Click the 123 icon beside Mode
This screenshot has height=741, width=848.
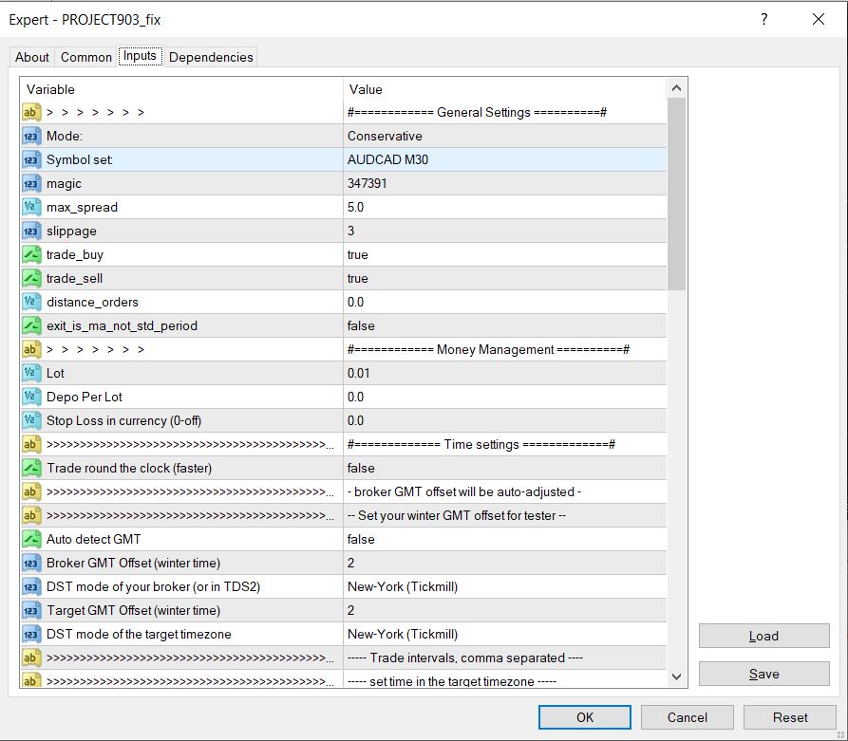coord(32,136)
